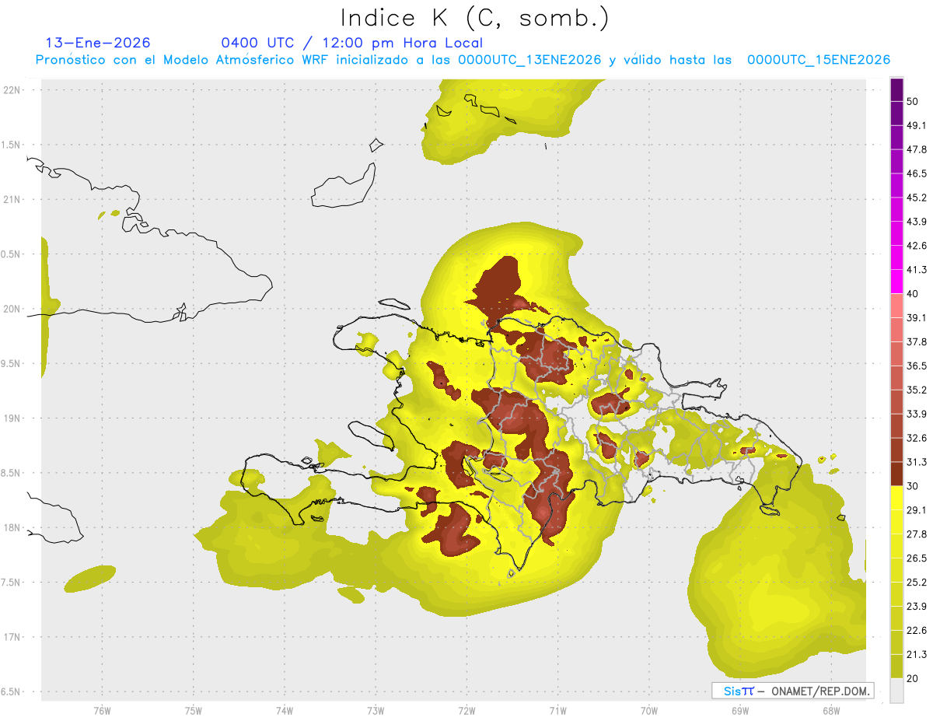Click the latitude label "22N"
The height and width of the screenshot is (721, 933).
click(13, 89)
